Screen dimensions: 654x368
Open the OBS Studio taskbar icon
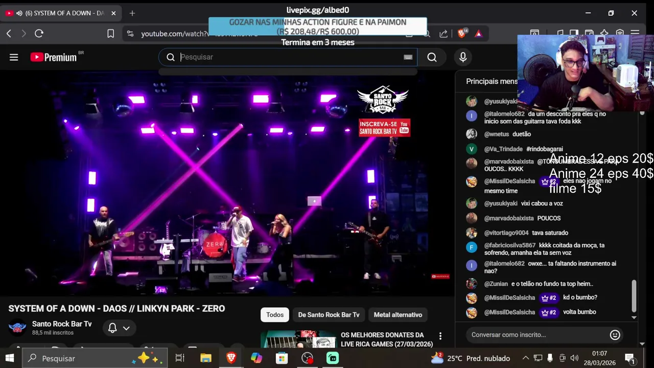point(307,358)
